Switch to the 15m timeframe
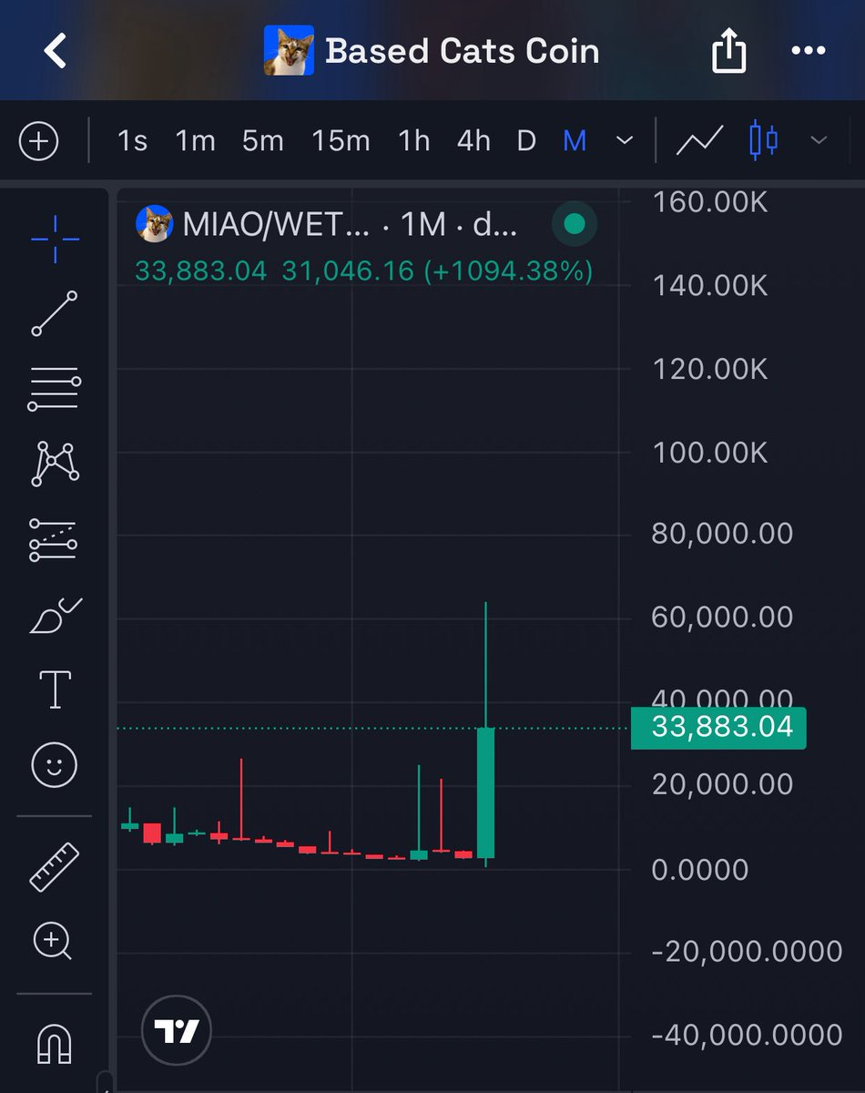Image resolution: width=865 pixels, height=1093 pixels. tap(341, 141)
